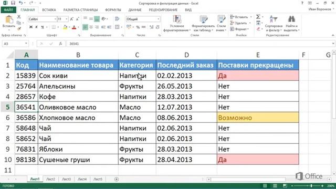Click the zoom in plus button
This screenshot has width=336, height=189.
[x=322, y=186]
